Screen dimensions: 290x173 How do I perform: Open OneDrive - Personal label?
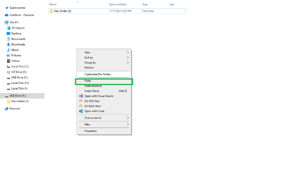(21, 15)
